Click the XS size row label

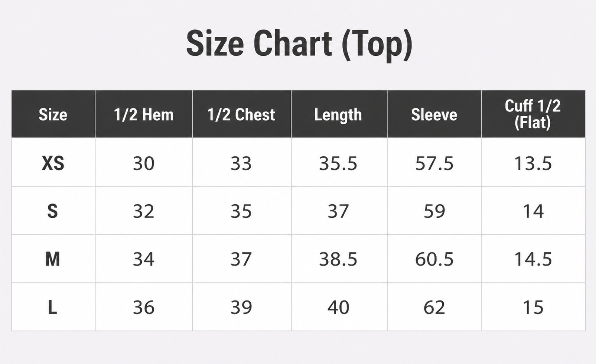[x=53, y=163]
